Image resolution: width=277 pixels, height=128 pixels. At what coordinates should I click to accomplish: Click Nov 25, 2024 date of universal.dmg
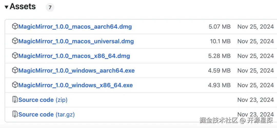255,41
